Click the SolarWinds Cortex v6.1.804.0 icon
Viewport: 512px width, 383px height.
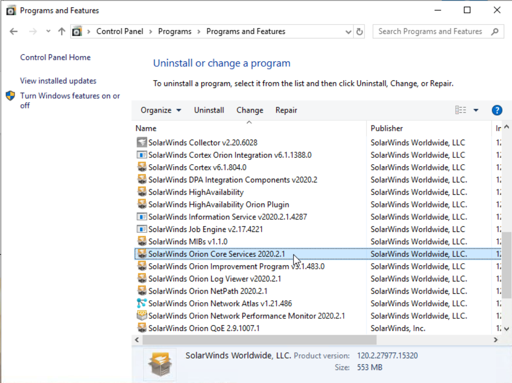(141, 167)
